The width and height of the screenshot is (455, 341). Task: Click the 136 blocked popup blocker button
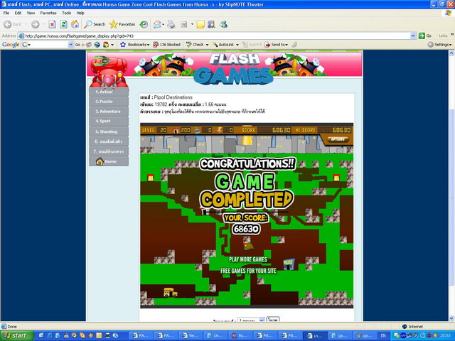click(167, 44)
